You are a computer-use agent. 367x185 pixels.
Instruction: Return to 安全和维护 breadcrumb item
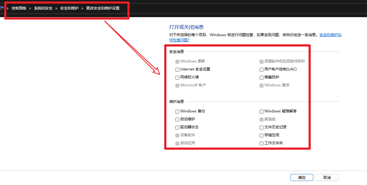[69, 8]
